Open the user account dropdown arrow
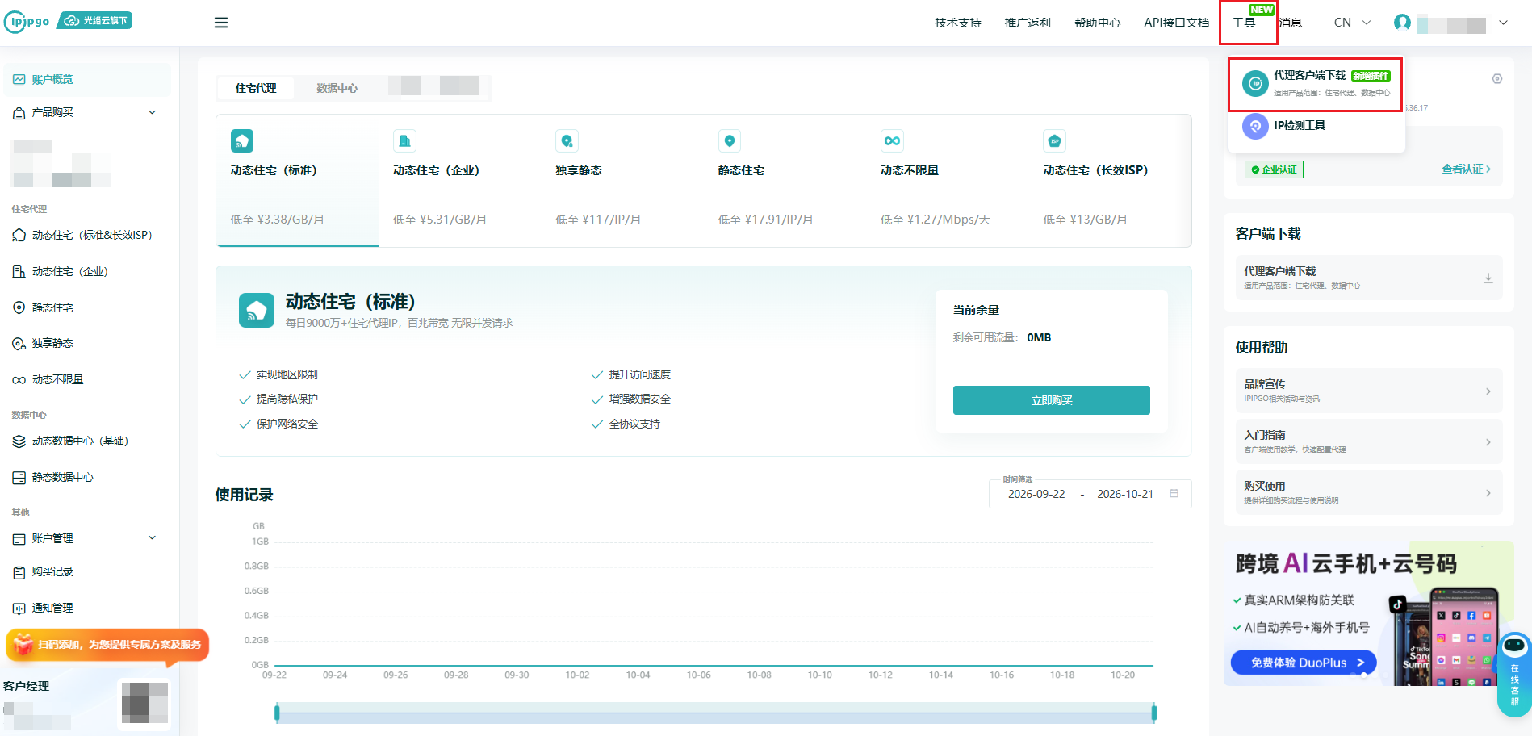 click(x=1503, y=23)
